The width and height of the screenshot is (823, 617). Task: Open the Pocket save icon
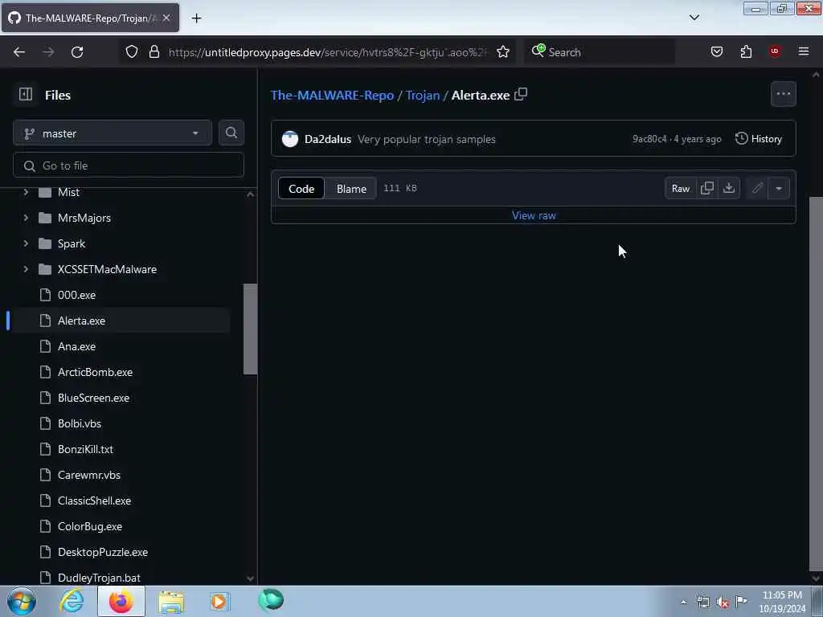[x=716, y=52]
